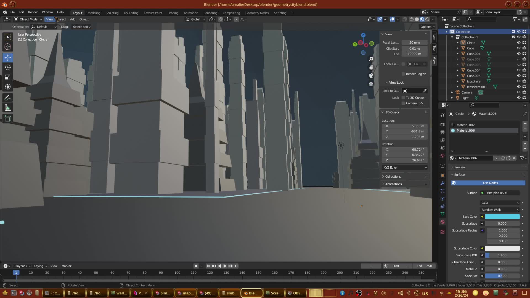Enable Lock To 3D Cursor checkbox
Viewport: 530px width, 298px height.
coord(403,98)
